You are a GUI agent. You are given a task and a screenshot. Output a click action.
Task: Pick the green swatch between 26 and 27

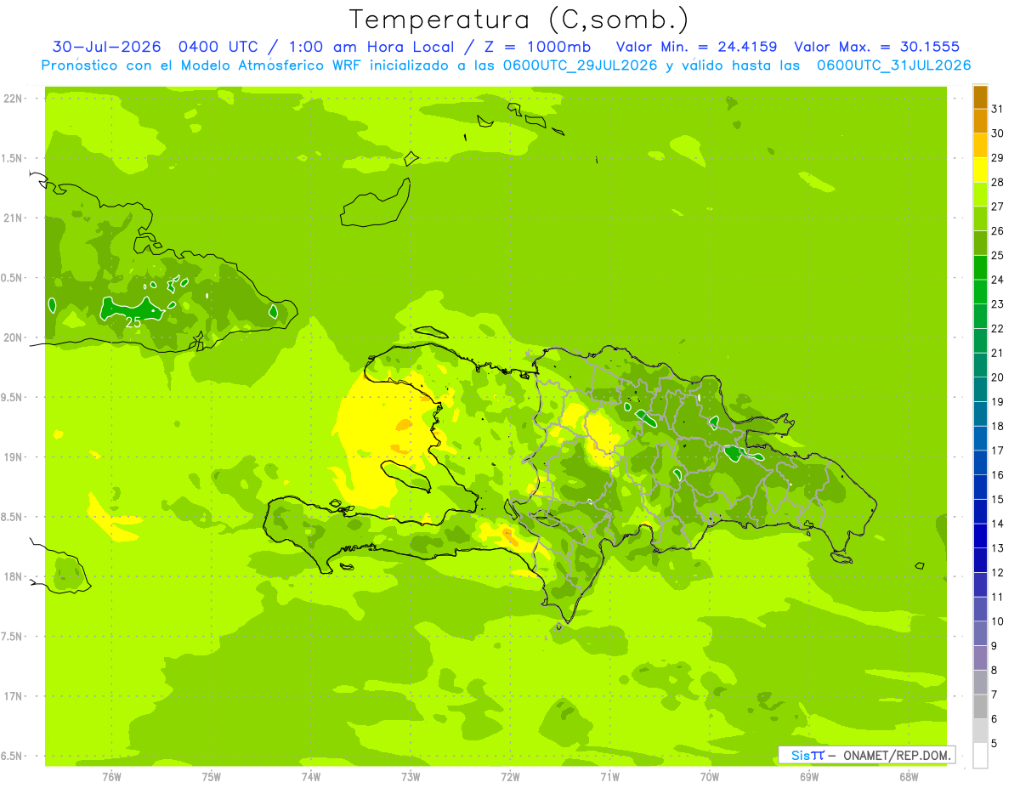(x=980, y=218)
